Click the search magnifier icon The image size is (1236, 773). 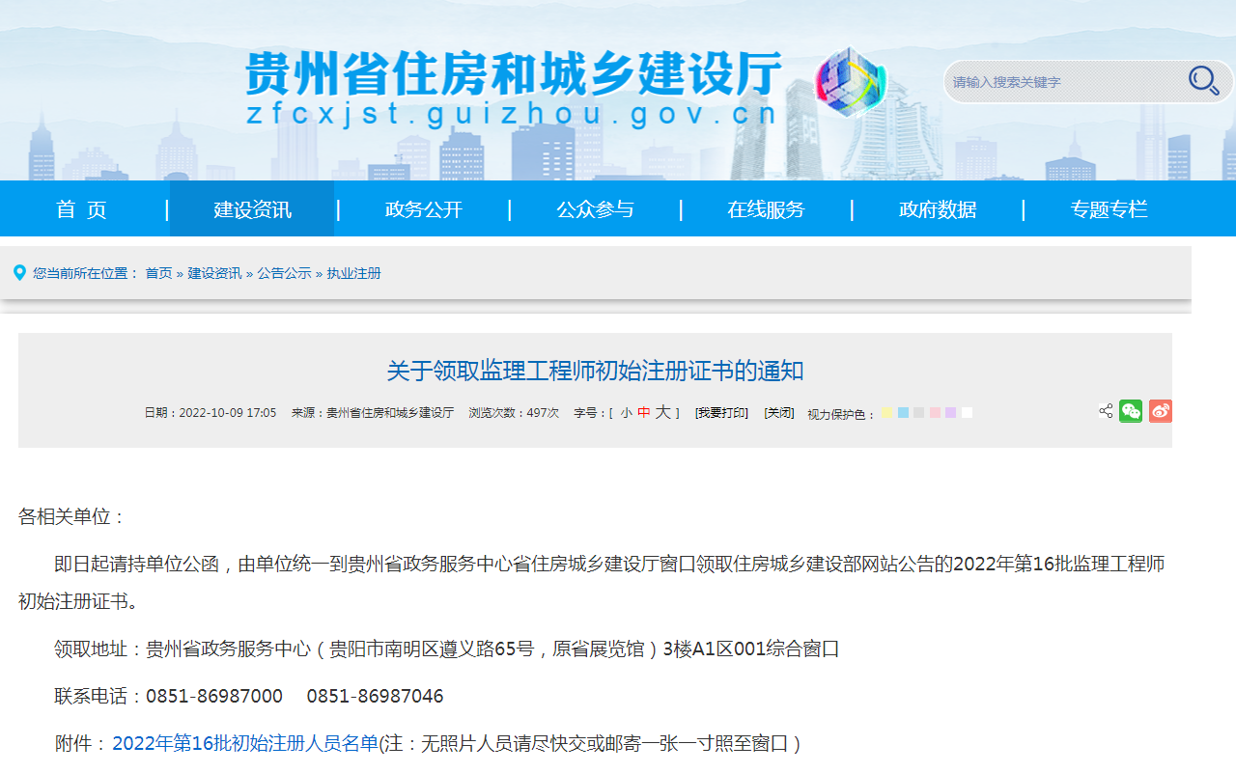click(x=1203, y=81)
